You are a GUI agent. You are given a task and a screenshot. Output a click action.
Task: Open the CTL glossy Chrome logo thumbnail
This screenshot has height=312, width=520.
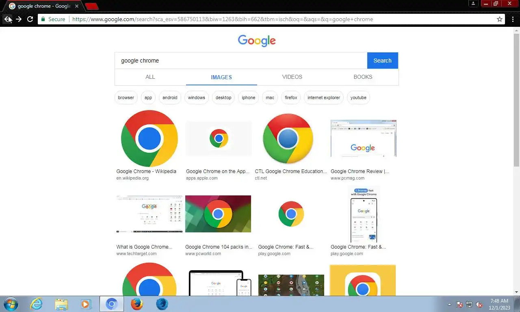click(288, 139)
